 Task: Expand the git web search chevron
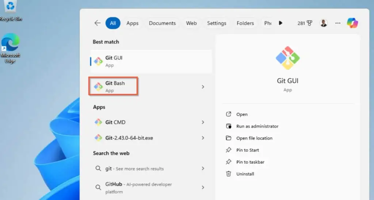click(203, 168)
